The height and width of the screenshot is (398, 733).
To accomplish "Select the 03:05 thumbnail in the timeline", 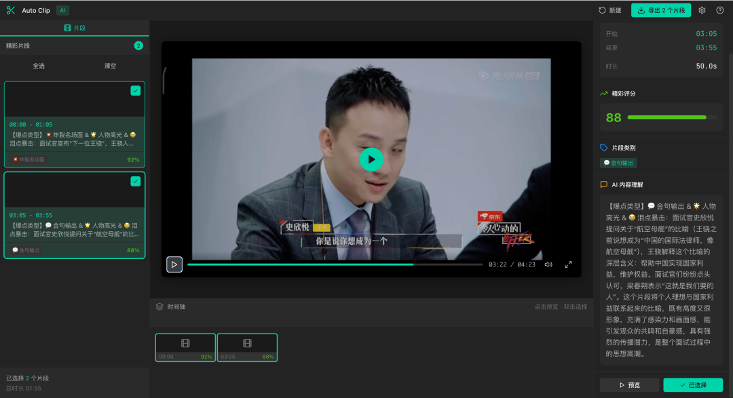I will [247, 347].
